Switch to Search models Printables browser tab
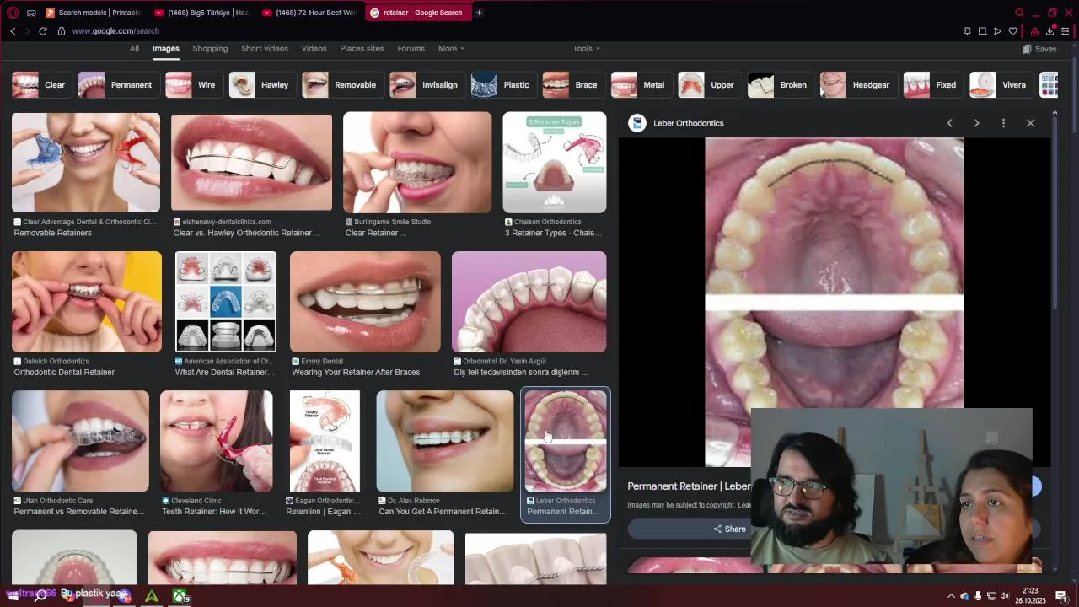This screenshot has width=1079, height=607. point(93,13)
